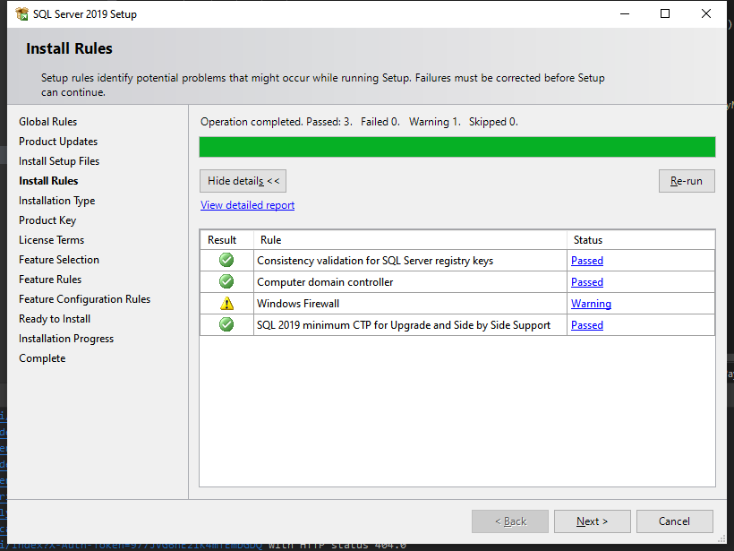Re-run the install rules check

[687, 181]
